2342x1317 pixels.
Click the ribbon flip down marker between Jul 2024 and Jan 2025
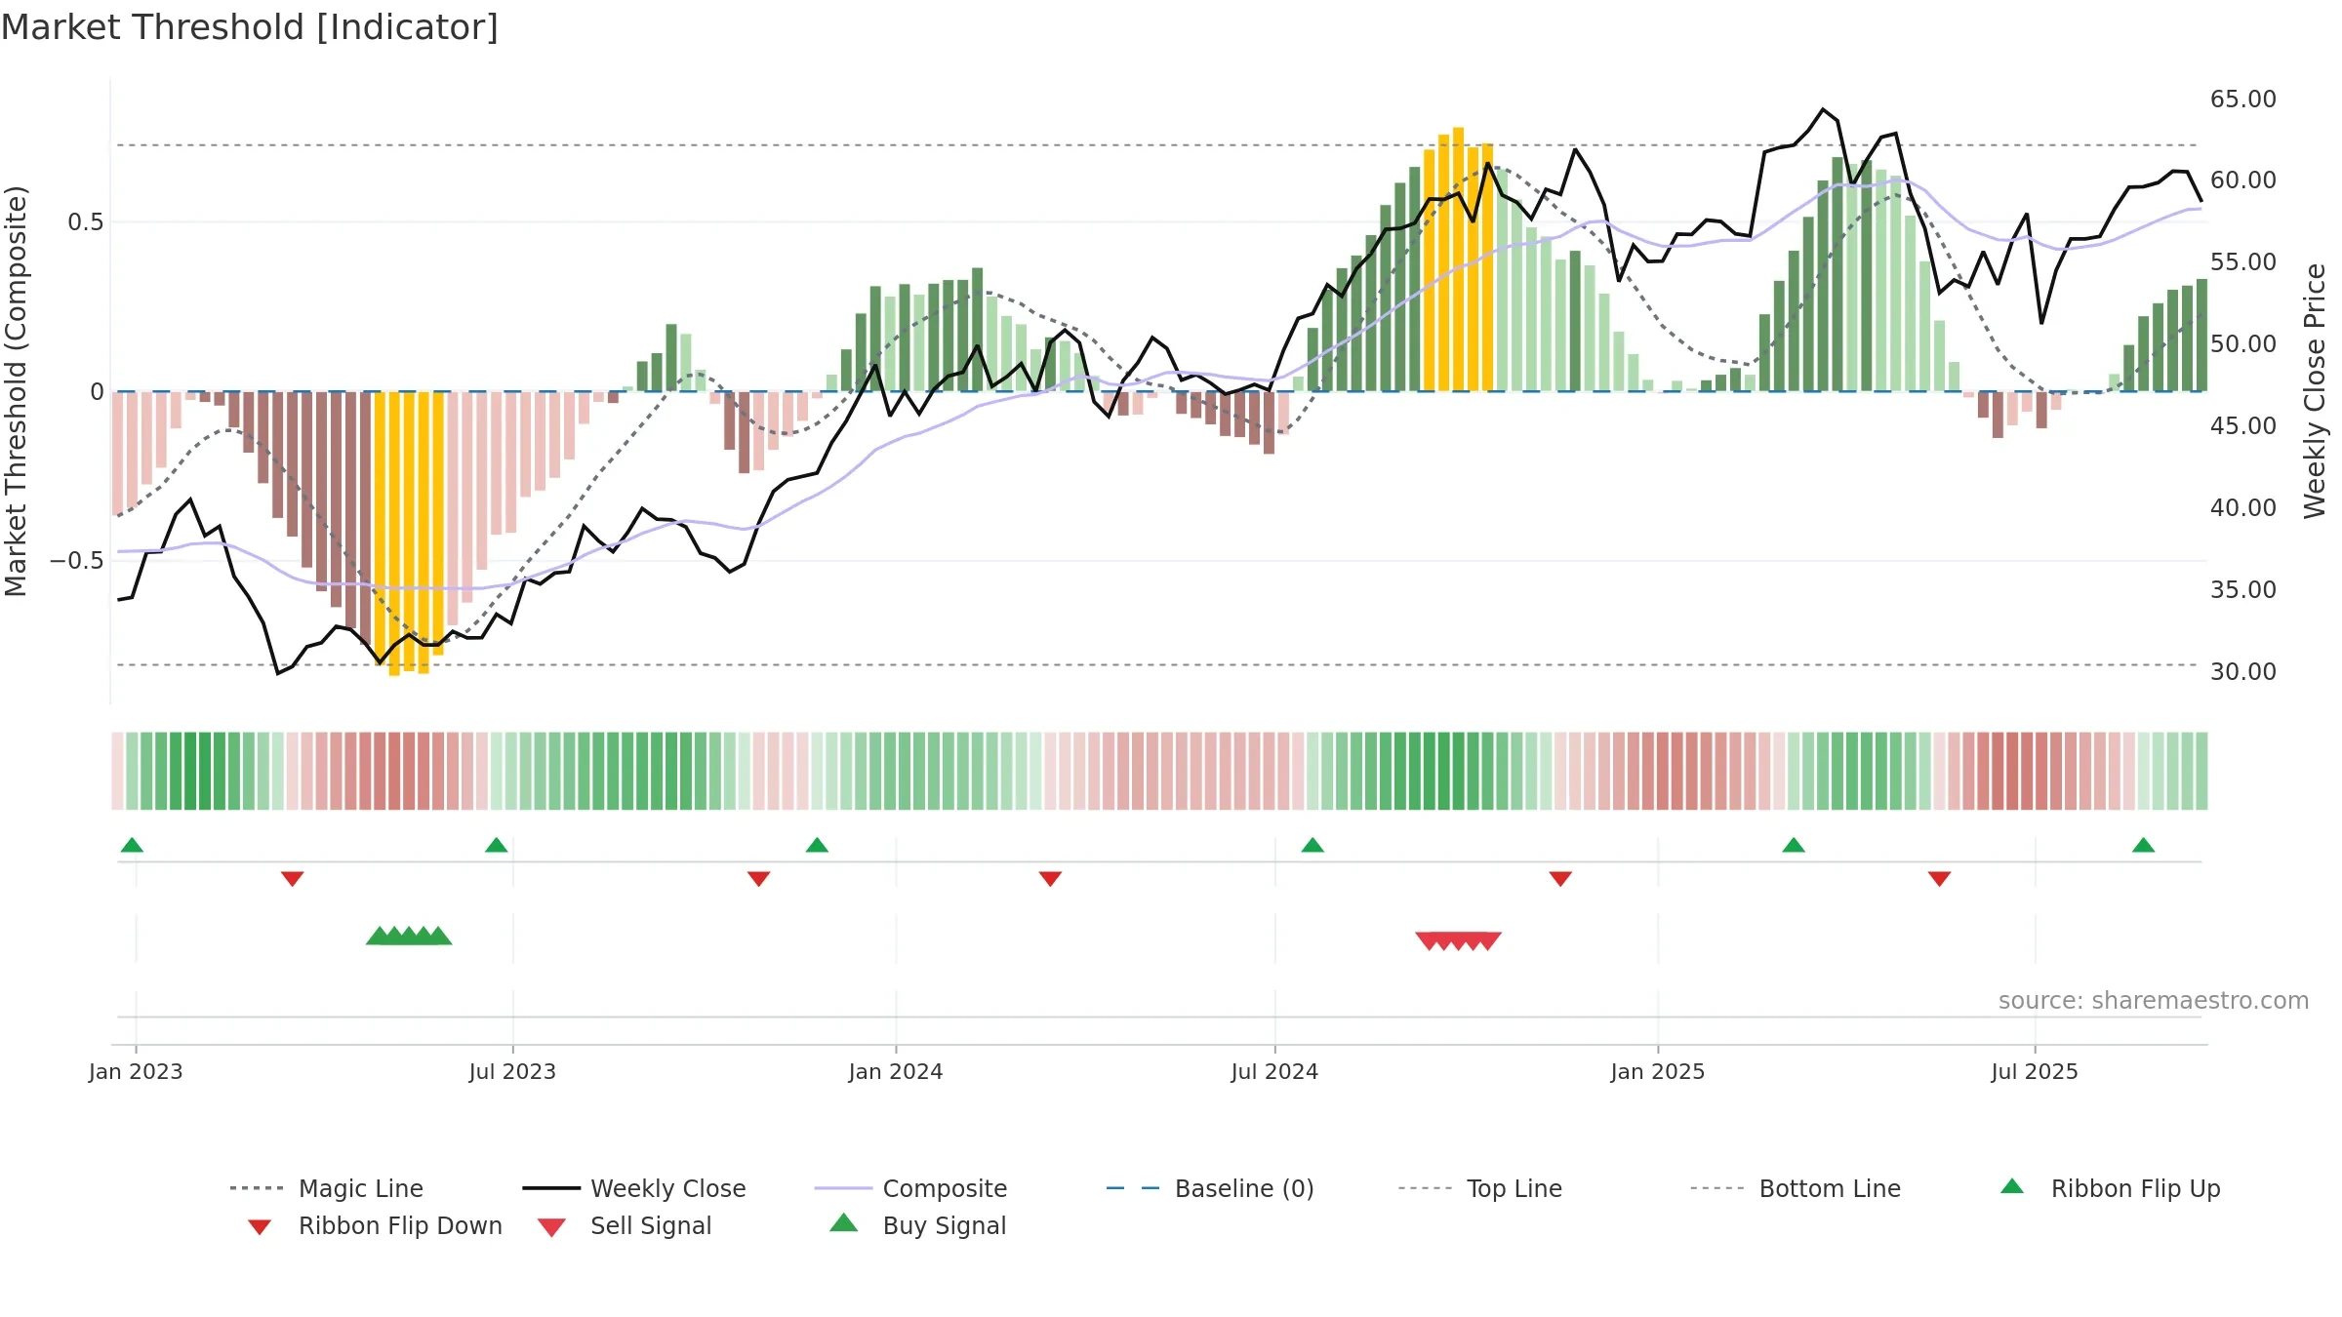1560,879
